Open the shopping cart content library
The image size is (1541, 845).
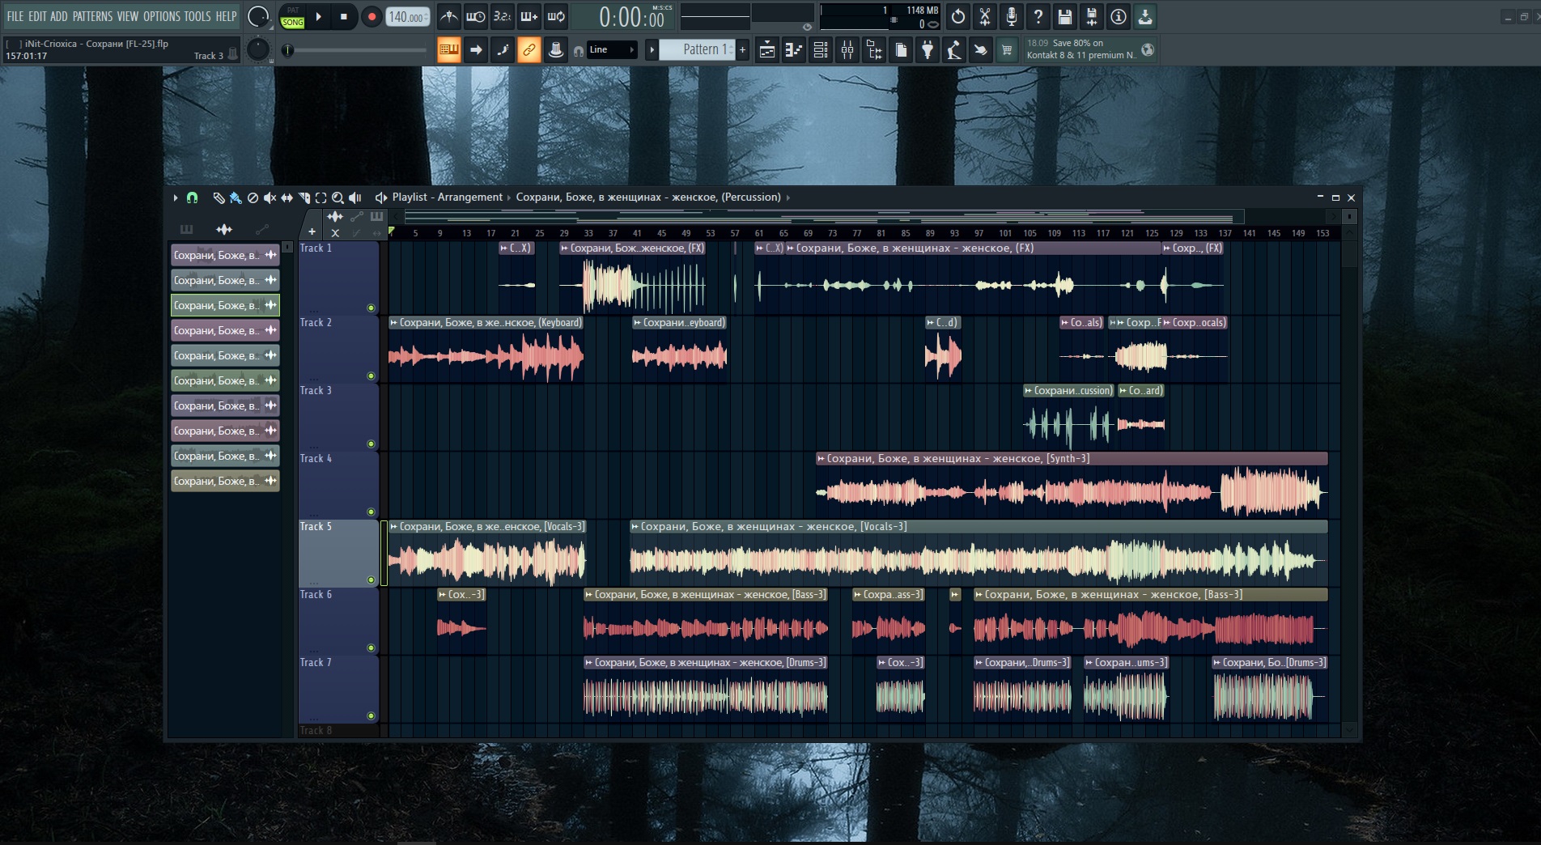(x=1007, y=50)
